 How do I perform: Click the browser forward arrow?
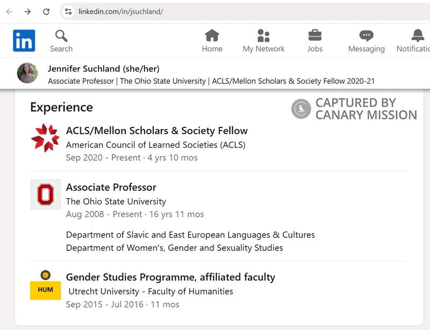coord(27,11)
